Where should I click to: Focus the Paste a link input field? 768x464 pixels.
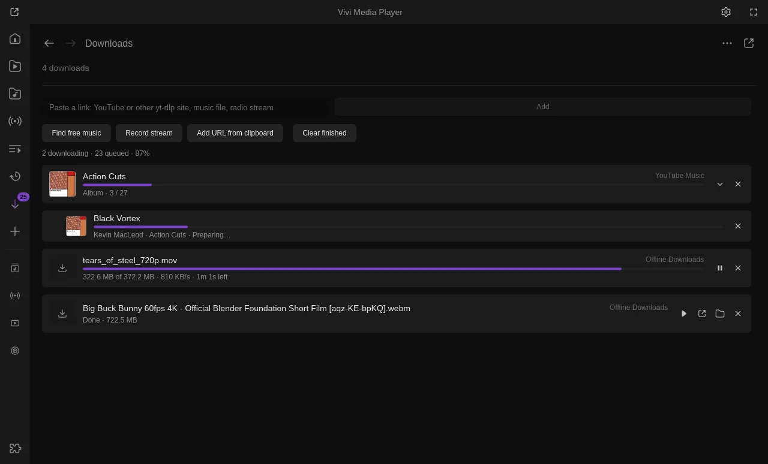point(185,107)
